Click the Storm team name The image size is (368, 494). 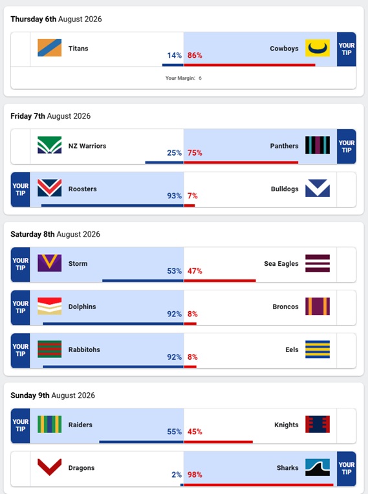click(x=78, y=263)
